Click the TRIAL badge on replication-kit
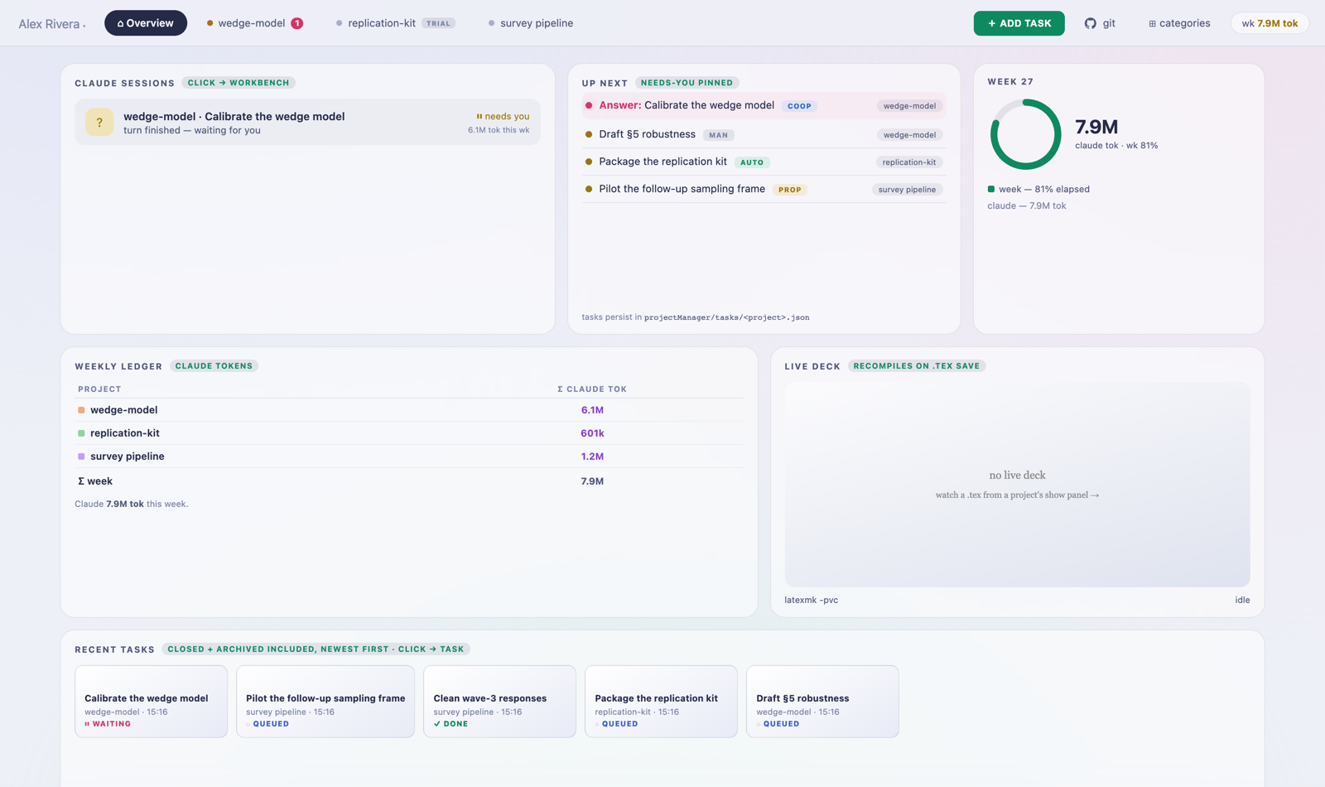 438,23
